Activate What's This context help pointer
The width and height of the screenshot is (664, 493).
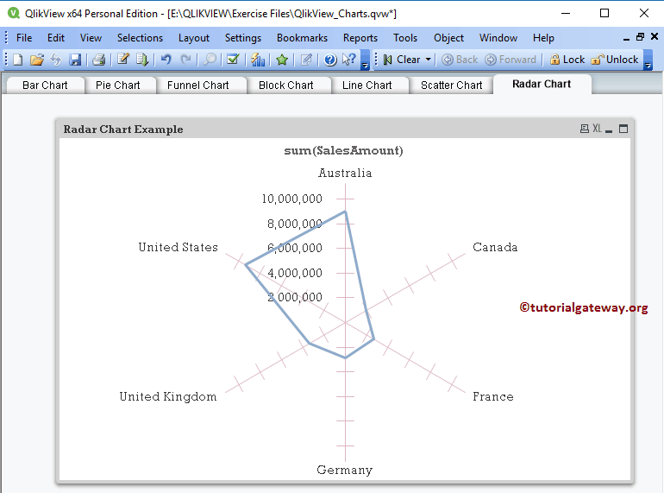(349, 60)
